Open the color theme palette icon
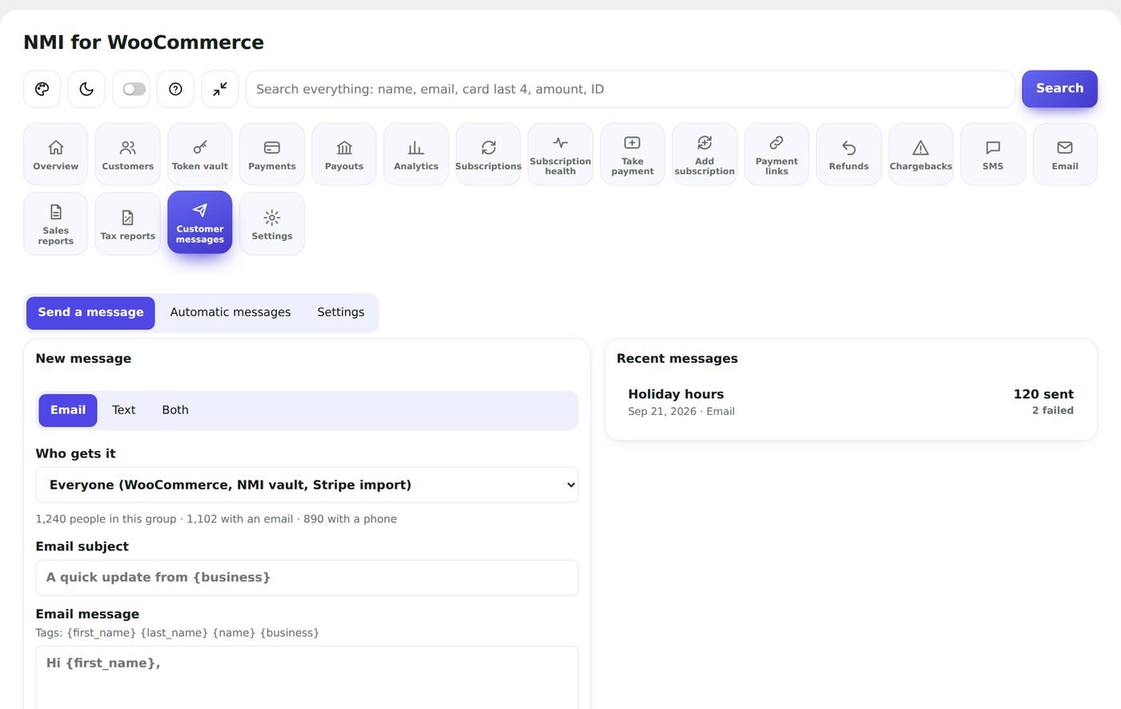This screenshot has width=1121, height=709. [42, 89]
